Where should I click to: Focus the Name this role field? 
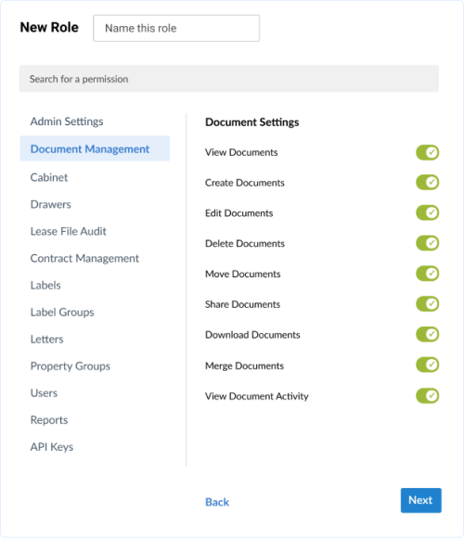click(x=176, y=28)
